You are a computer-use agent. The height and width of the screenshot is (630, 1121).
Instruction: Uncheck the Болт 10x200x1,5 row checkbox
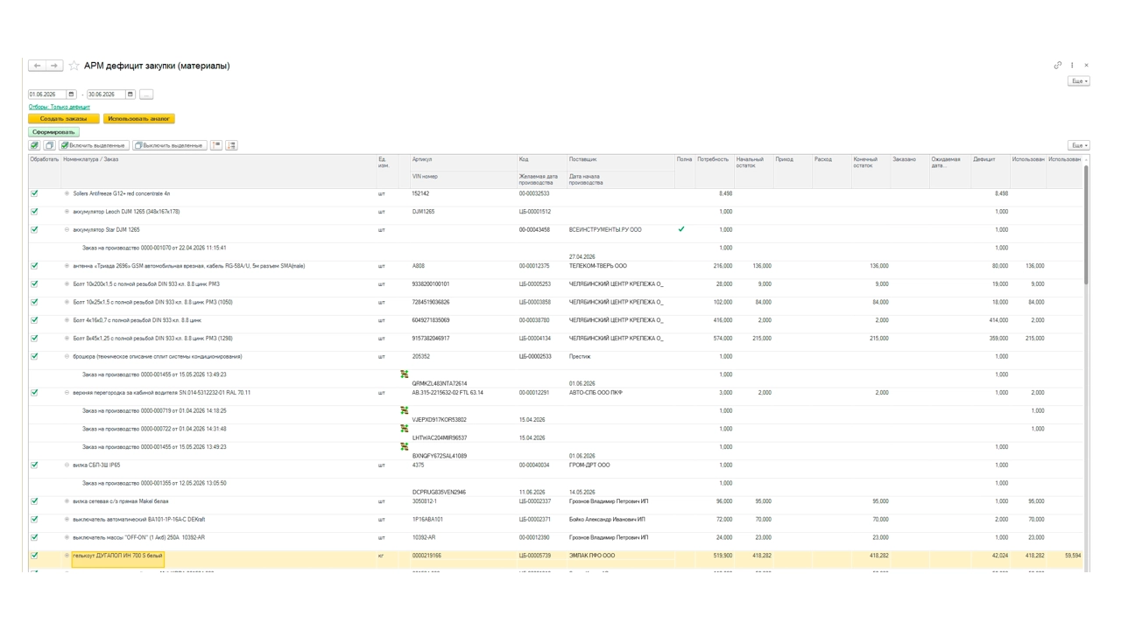click(x=35, y=283)
